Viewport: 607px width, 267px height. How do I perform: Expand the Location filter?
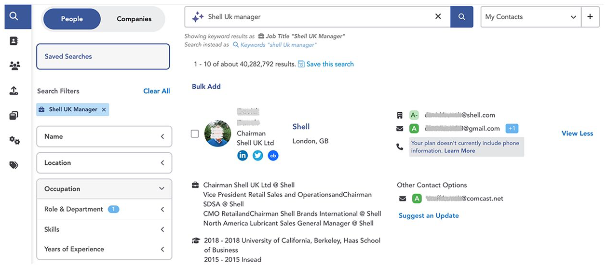point(104,163)
